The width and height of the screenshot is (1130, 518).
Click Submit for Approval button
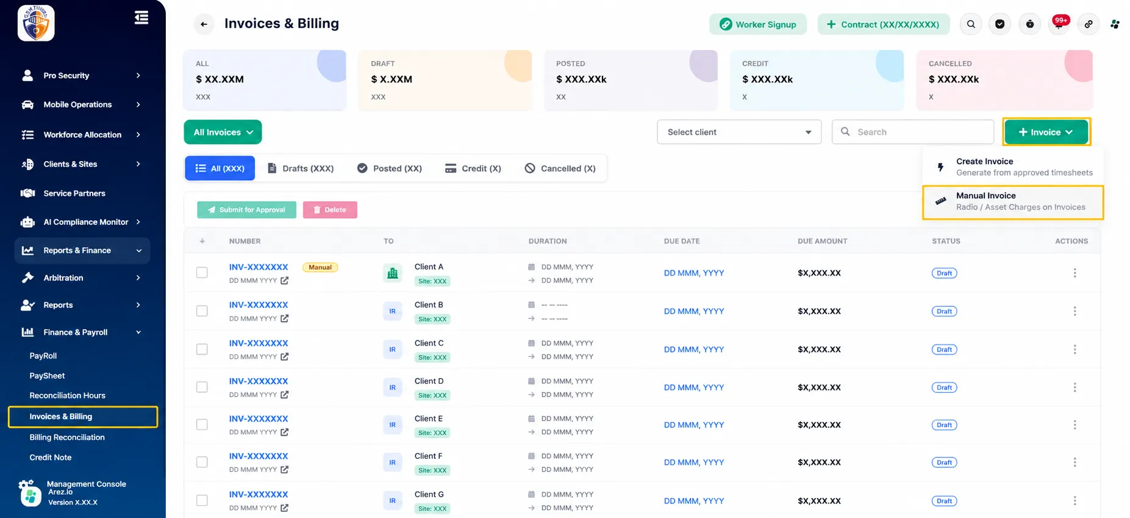coord(246,210)
